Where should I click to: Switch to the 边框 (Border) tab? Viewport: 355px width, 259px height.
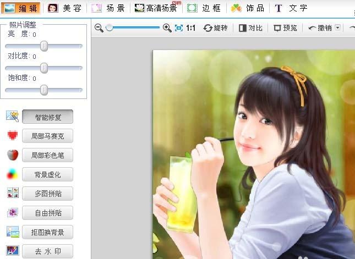tap(204, 8)
